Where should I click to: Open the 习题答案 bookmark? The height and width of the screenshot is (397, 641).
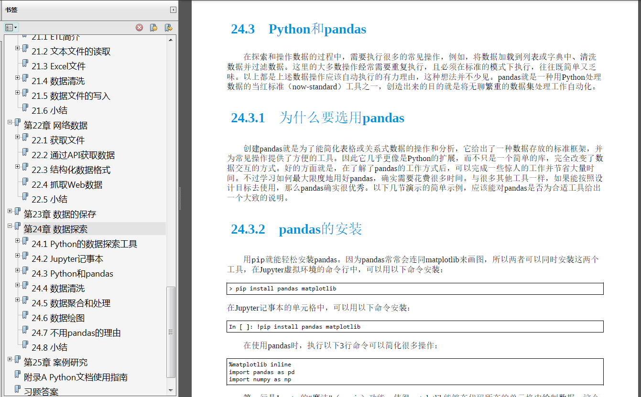click(41, 392)
